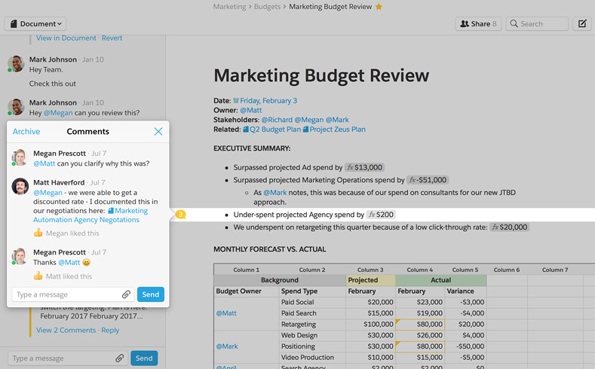595x369 pixels.
Task: Open the Share button
Action: (478, 24)
